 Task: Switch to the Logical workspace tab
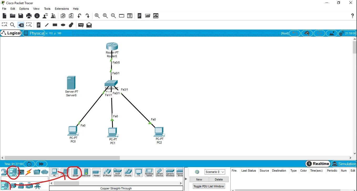pyautogui.click(x=11, y=33)
